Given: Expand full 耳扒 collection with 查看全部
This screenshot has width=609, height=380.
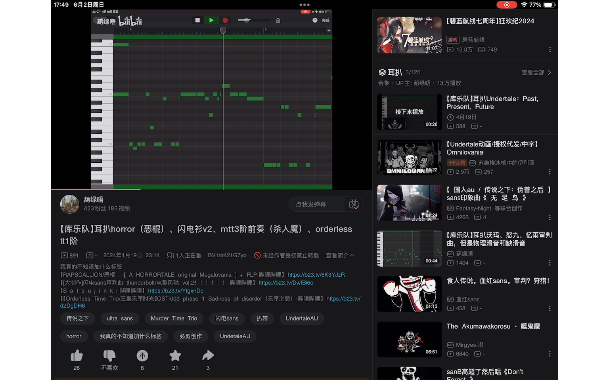Looking at the screenshot, I should 536,72.
